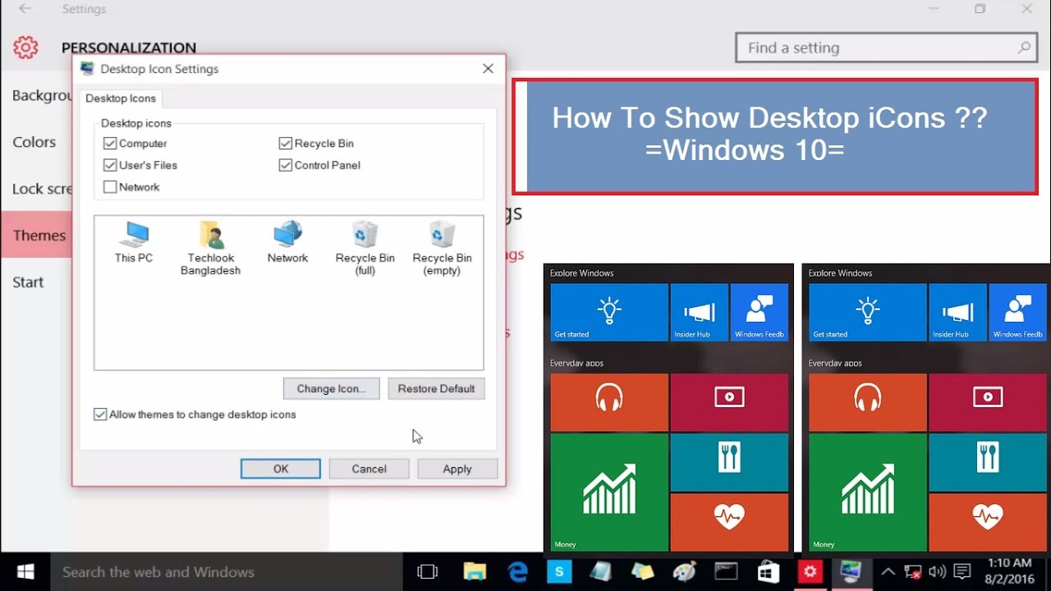Open the Action Center notifications icon
The width and height of the screenshot is (1051, 591).
962,571
